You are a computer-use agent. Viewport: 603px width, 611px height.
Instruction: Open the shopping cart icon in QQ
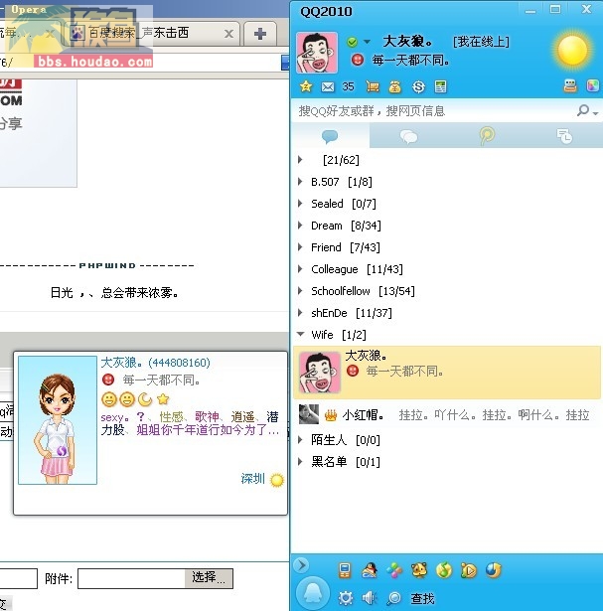coord(373,86)
